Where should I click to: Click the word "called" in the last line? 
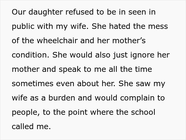(x=23, y=126)
